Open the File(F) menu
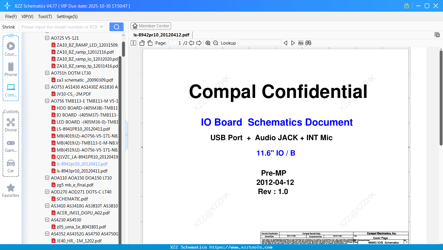The image size is (443, 250). [11, 17]
